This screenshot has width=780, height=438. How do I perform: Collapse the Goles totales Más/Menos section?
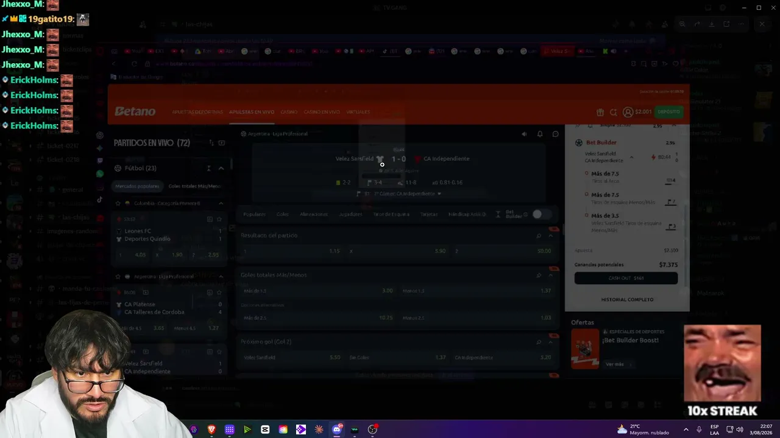tap(551, 275)
